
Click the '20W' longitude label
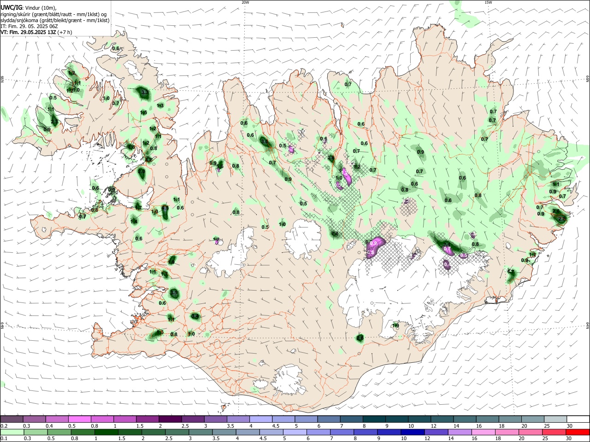[245, 2]
